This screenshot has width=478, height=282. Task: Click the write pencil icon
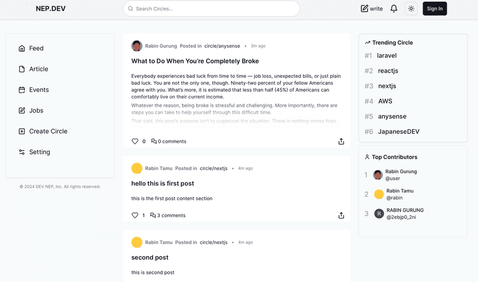[x=365, y=9]
